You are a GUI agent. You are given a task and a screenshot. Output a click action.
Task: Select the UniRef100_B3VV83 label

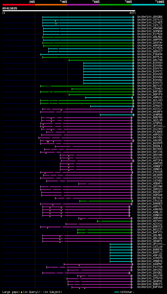coord(150,63)
